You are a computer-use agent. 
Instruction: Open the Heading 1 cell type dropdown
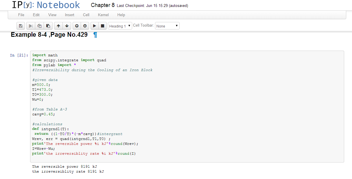tap(120, 26)
